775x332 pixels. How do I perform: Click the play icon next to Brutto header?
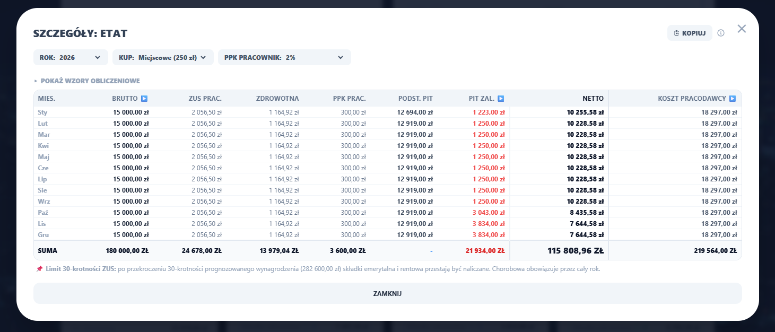(x=144, y=98)
